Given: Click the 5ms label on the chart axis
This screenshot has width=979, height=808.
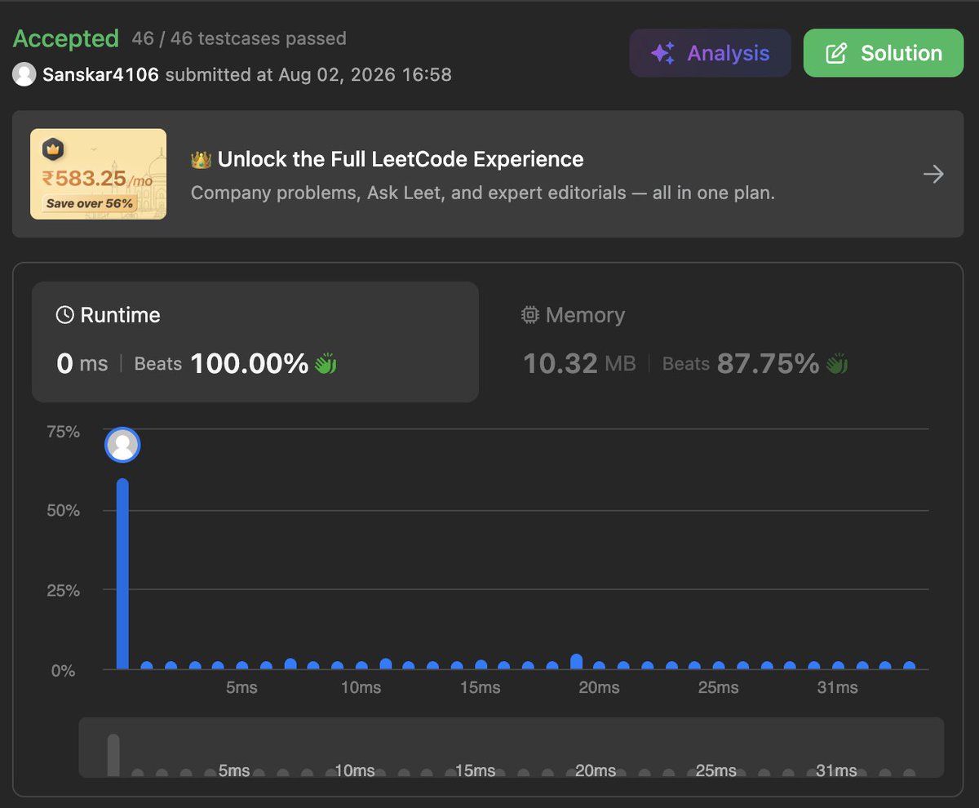Looking at the screenshot, I should tap(241, 687).
